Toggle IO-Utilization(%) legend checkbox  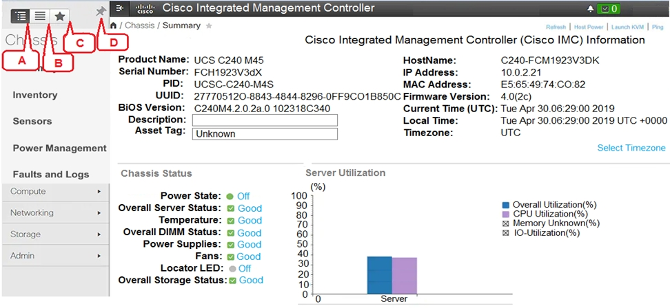pos(506,233)
